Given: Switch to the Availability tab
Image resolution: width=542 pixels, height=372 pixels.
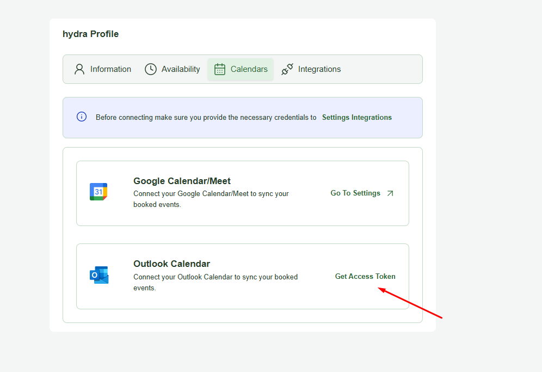Looking at the screenshot, I should 173,69.
